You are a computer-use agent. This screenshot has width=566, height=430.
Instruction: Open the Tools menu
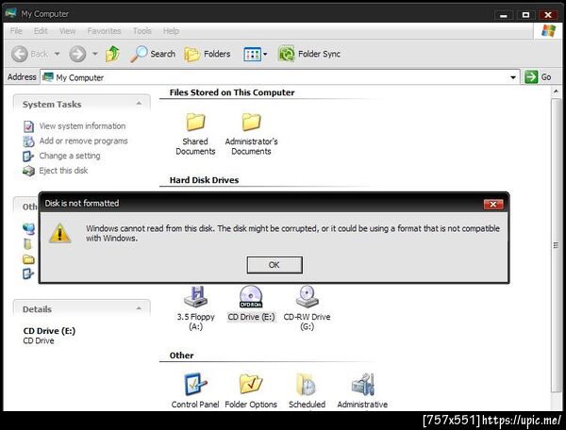[141, 31]
